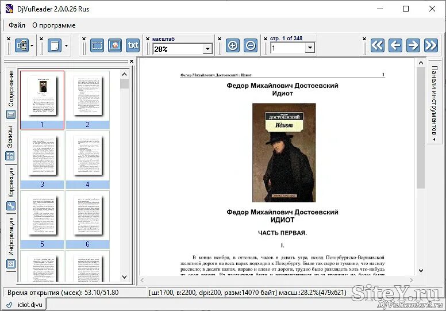Open the page number dropdown

[x=310, y=48]
